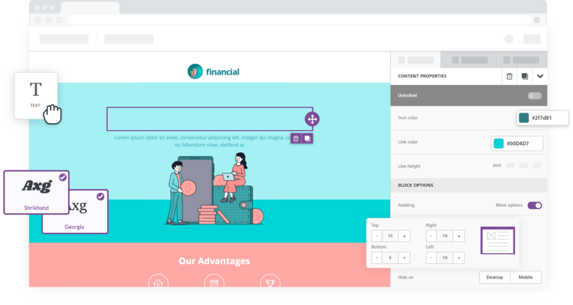Image resolution: width=573 pixels, height=305 pixels.
Task: Click the financial logo in the header
Action: click(x=213, y=72)
